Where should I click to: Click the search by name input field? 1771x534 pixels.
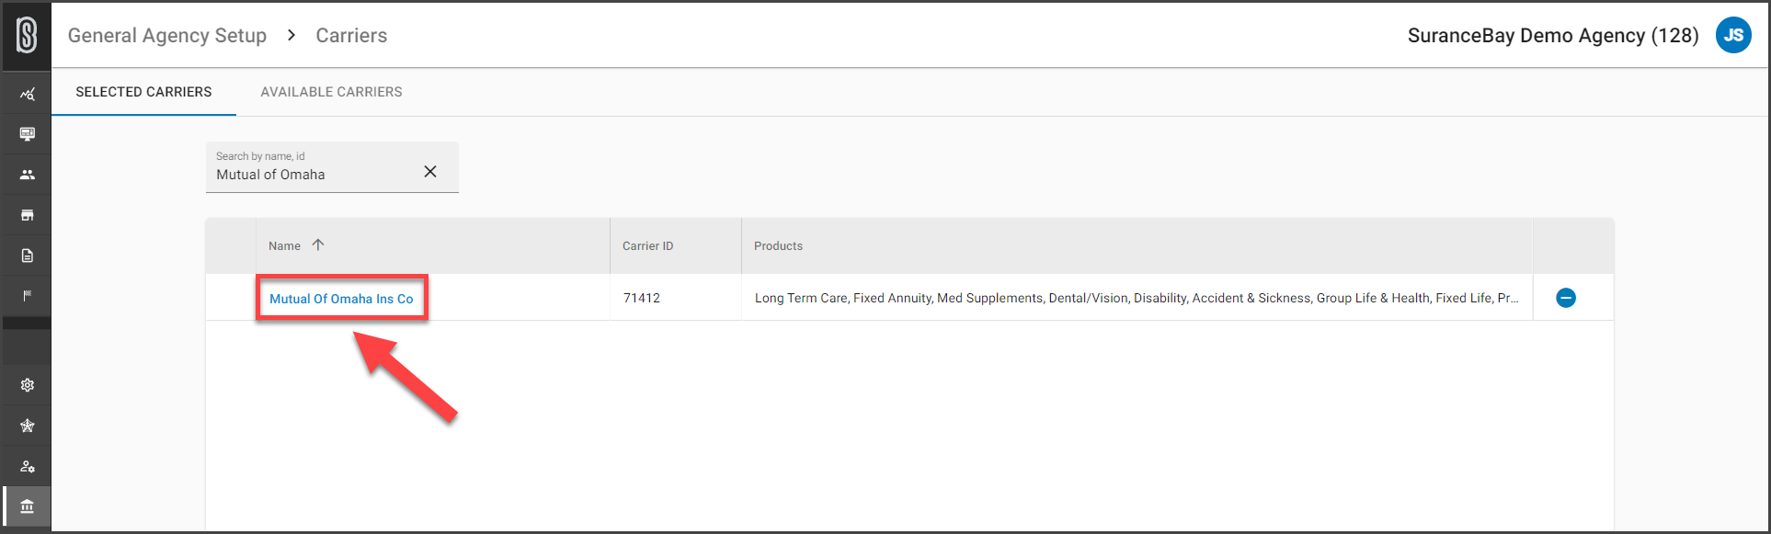tap(313, 167)
